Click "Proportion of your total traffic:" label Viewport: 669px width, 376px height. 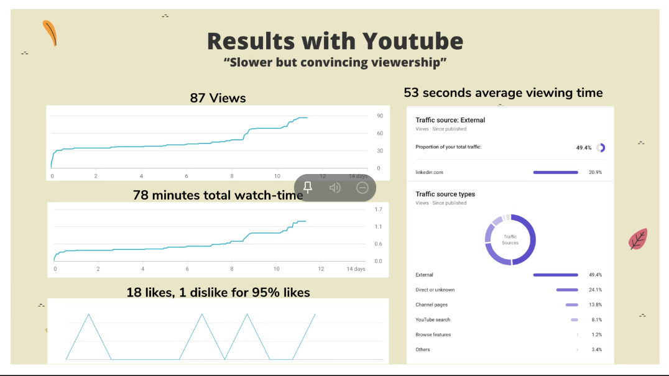tap(448, 147)
